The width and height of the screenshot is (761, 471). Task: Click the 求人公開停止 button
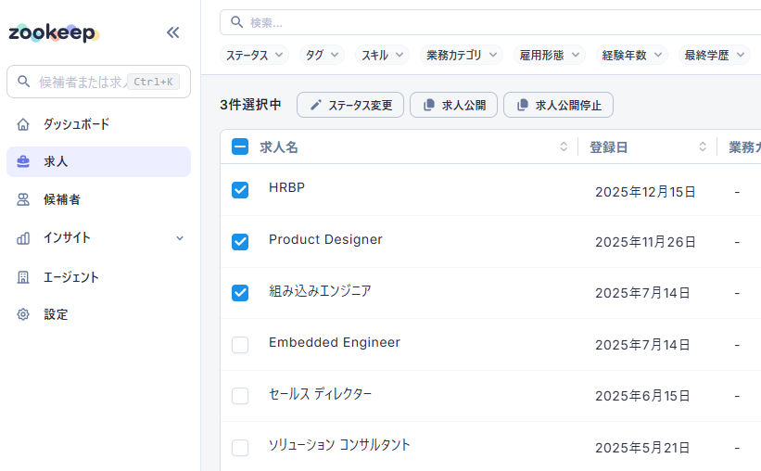558,105
